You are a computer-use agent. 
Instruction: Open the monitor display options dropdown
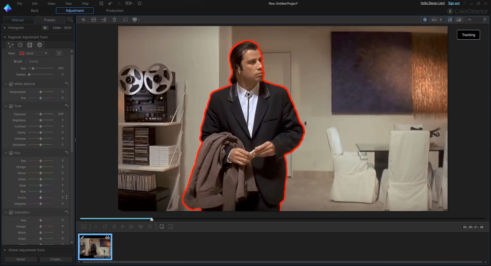tap(136, 20)
